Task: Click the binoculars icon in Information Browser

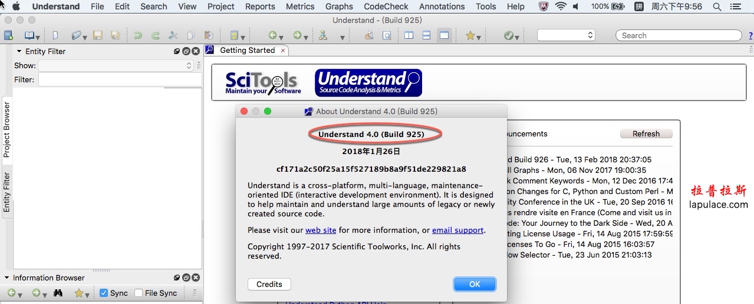Action: coord(58,293)
